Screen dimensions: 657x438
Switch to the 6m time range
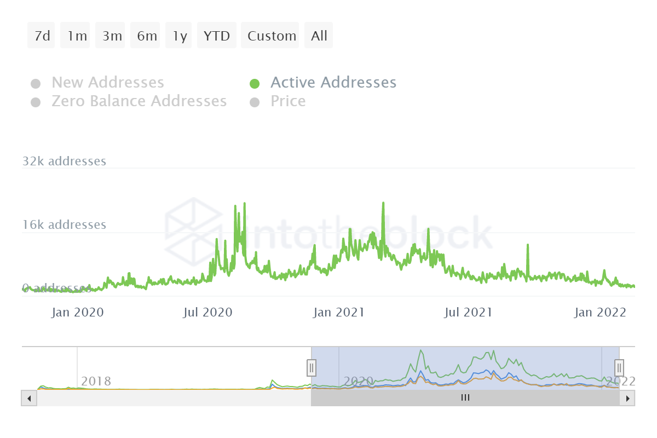tap(147, 36)
